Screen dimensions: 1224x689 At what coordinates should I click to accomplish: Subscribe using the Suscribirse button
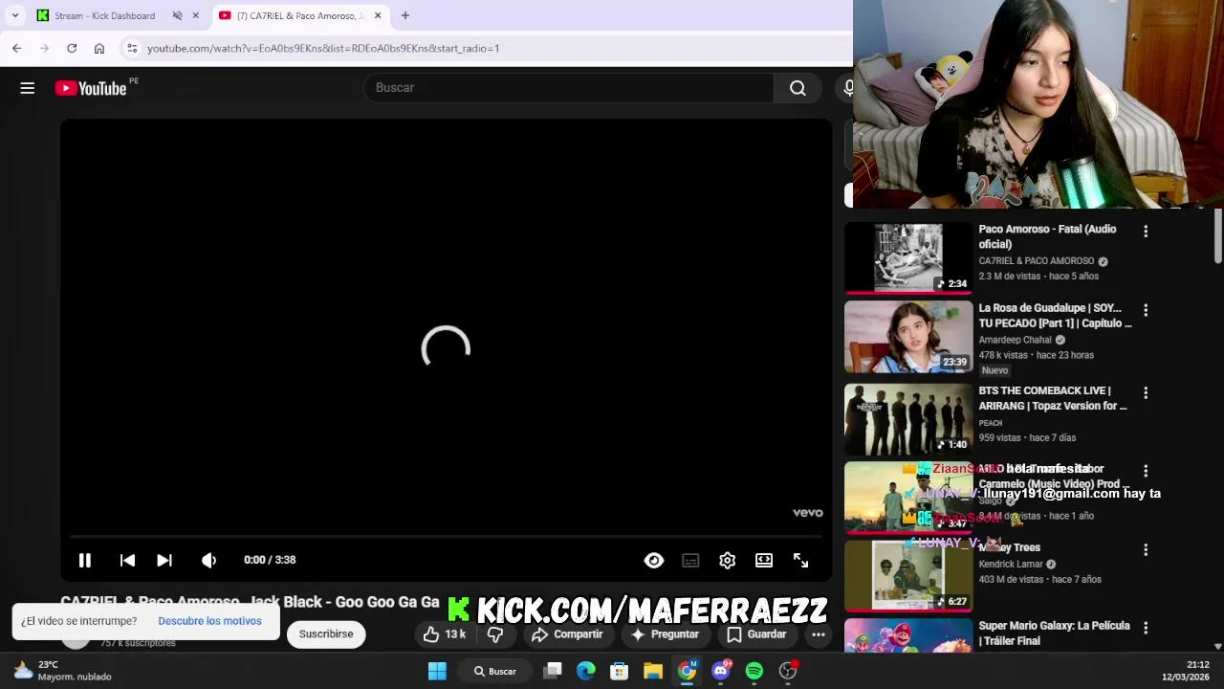pos(326,634)
